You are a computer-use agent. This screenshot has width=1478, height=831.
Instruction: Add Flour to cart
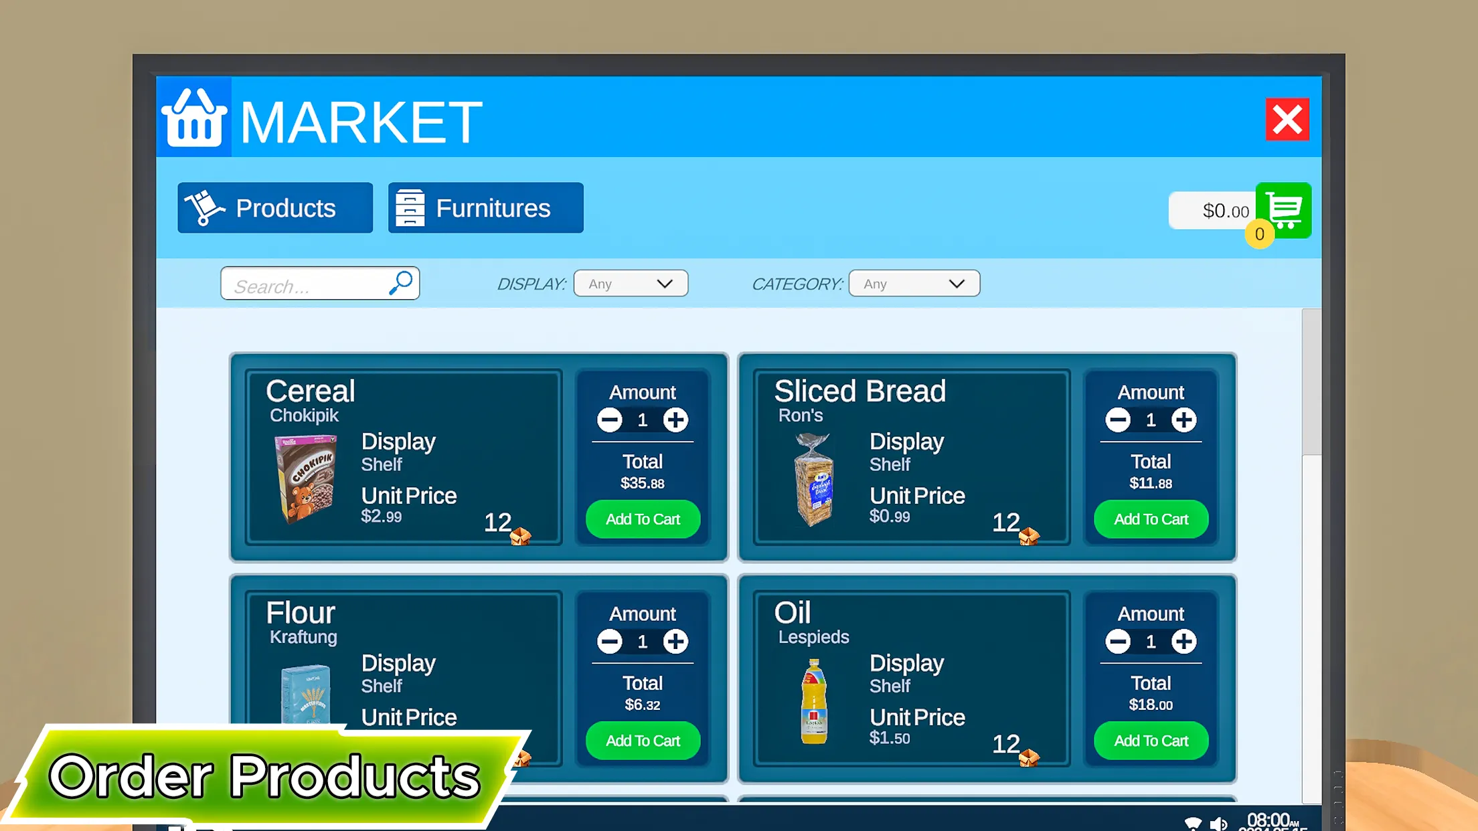(x=641, y=740)
